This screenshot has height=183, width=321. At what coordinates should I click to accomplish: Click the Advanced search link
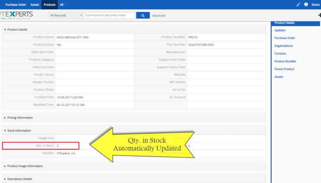point(159,15)
